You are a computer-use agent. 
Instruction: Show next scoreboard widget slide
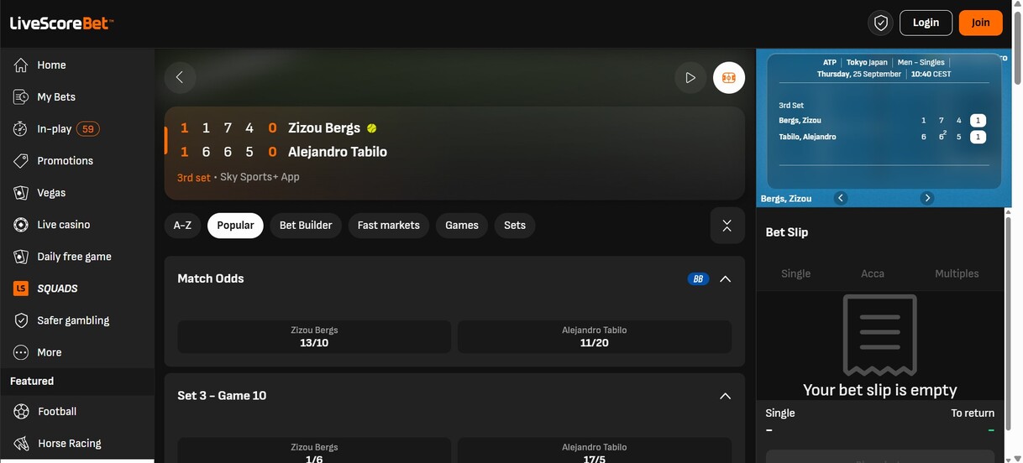(927, 198)
